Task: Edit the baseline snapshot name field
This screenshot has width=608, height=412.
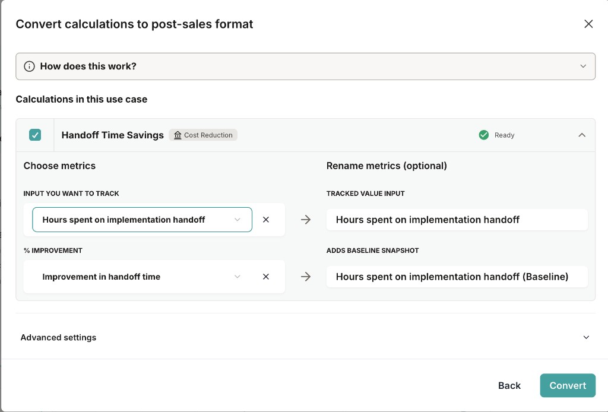Action: [457, 277]
